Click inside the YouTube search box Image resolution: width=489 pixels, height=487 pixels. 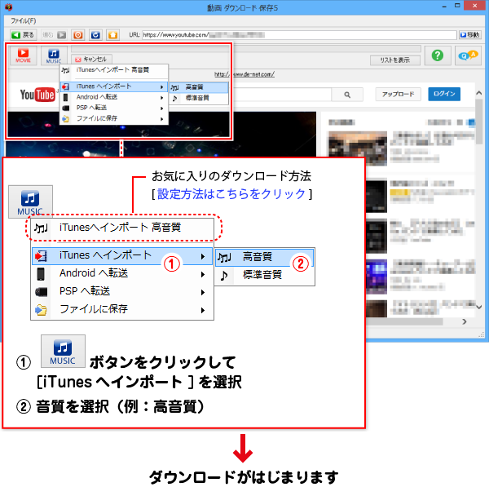pyautogui.click(x=280, y=95)
